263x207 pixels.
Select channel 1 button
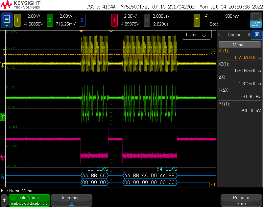[18, 20]
